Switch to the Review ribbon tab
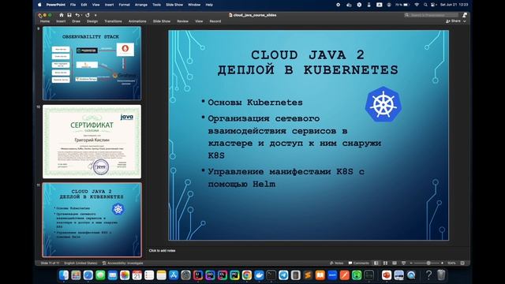This screenshot has height=284, width=505. point(182,21)
